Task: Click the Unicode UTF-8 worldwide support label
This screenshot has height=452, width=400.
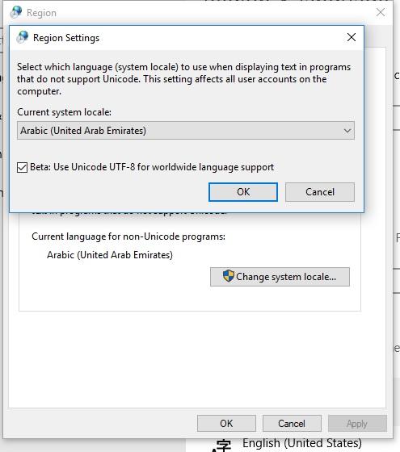Action: [x=152, y=167]
